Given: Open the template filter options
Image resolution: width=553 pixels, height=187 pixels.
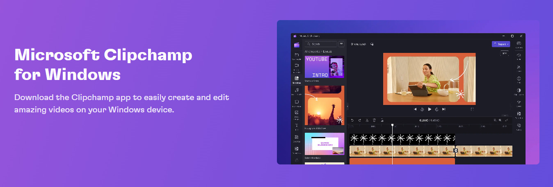Looking at the screenshot, I should point(341,44).
